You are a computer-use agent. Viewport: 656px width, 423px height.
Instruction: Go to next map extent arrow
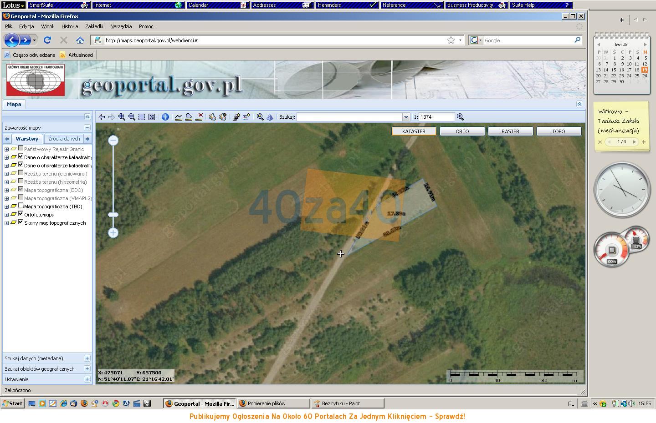click(x=112, y=117)
